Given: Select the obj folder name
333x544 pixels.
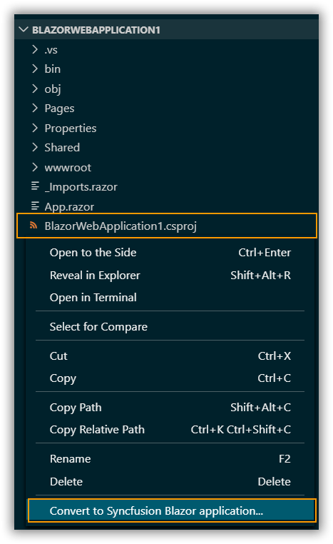Looking at the screenshot, I should pos(53,89).
